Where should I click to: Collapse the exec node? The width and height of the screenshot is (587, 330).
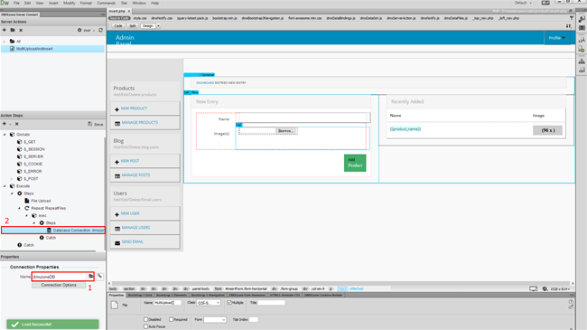27,215
